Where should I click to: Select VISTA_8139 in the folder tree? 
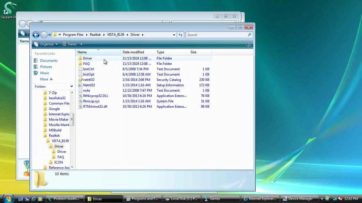(60, 141)
